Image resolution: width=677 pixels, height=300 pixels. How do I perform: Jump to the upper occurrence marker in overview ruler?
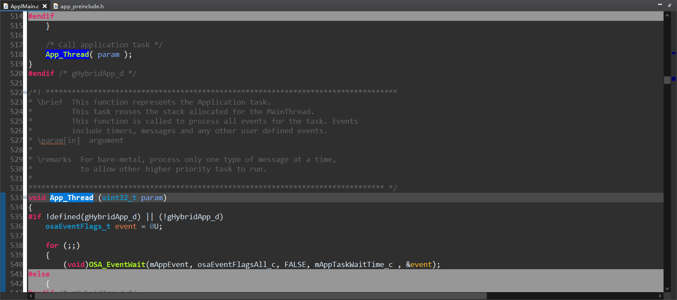[674, 53]
